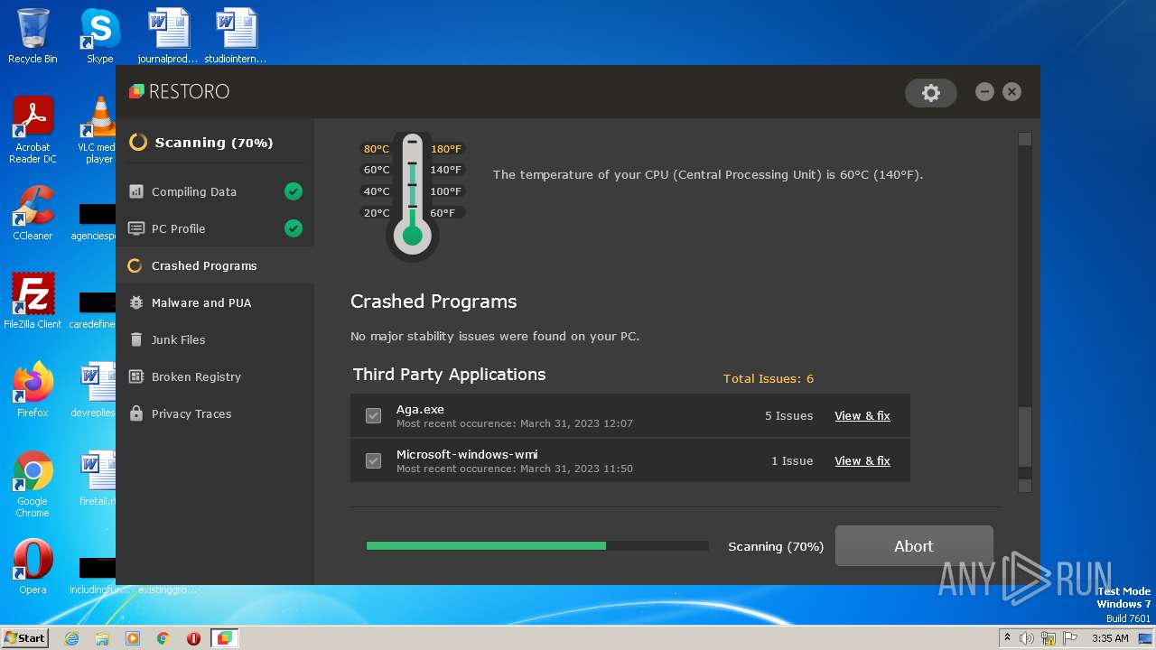Select Junk Files in the sidebar
The image size is (1156, 650).
(215, 339)
